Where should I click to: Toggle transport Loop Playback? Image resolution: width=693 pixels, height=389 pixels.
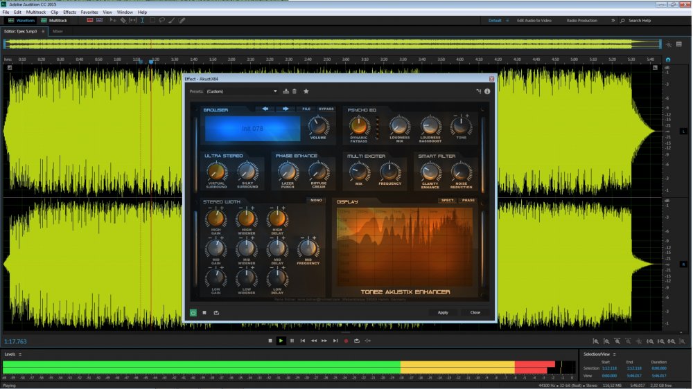(x=357, y=341)
